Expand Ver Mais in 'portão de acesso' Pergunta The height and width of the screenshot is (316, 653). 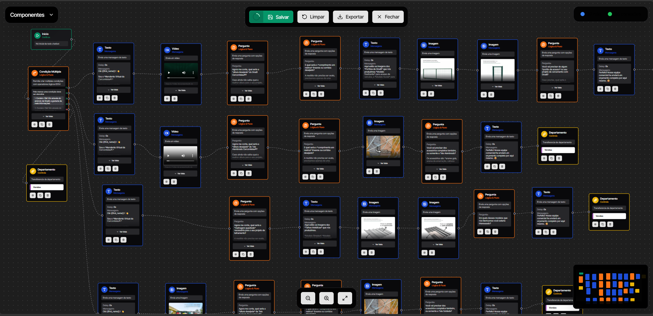click(x=557, y=88)
